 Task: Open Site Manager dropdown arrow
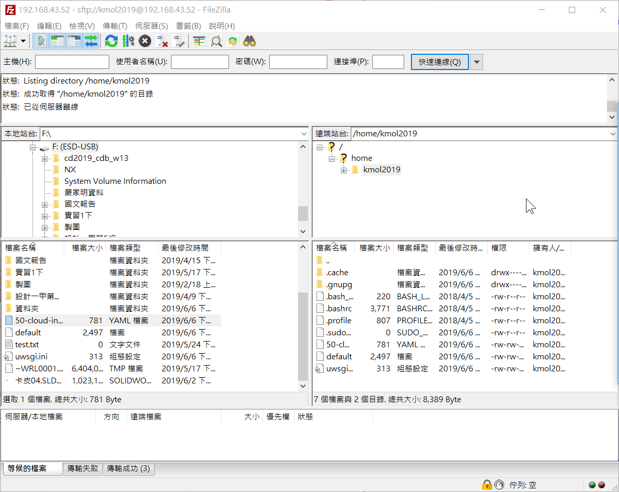pyautogui.click(x=24, y=41)
